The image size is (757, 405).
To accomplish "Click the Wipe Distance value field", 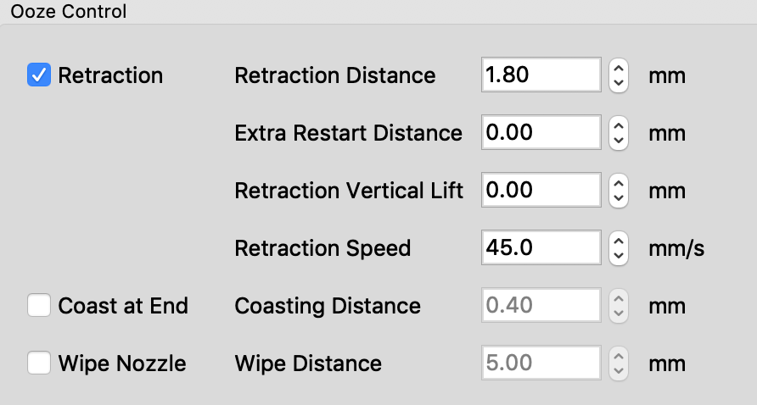I will pos(541,363).
